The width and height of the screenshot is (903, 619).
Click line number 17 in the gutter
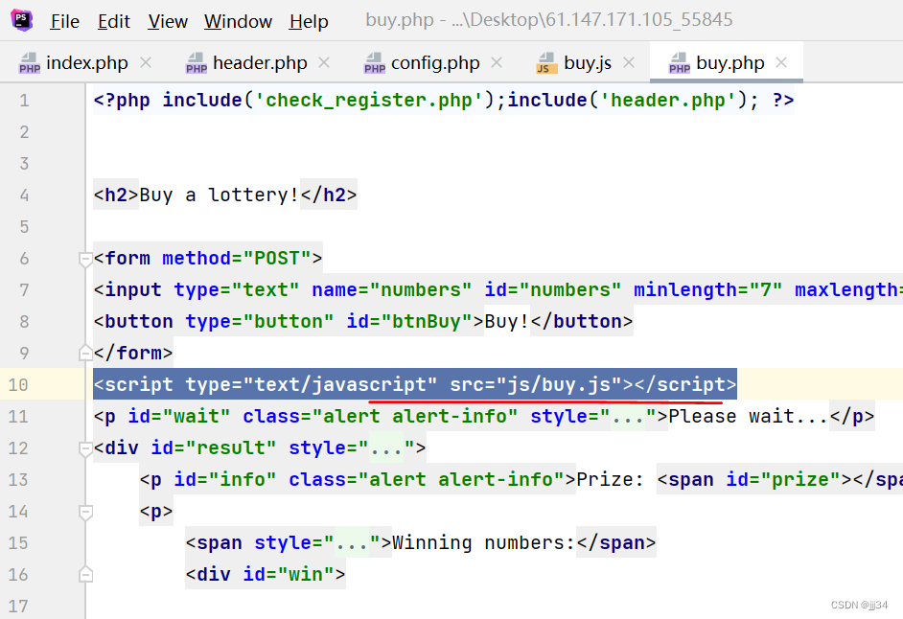point(18,606)
